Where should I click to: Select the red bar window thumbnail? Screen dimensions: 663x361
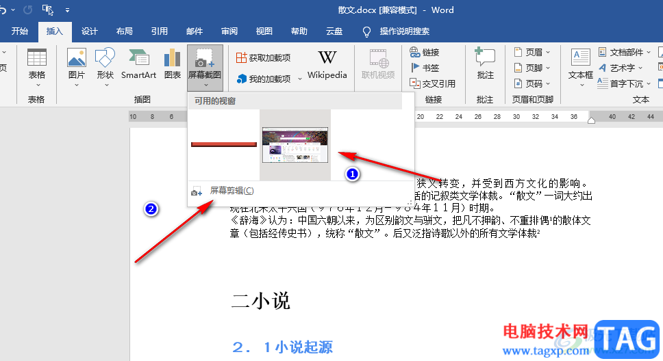(x=224, y=145)
